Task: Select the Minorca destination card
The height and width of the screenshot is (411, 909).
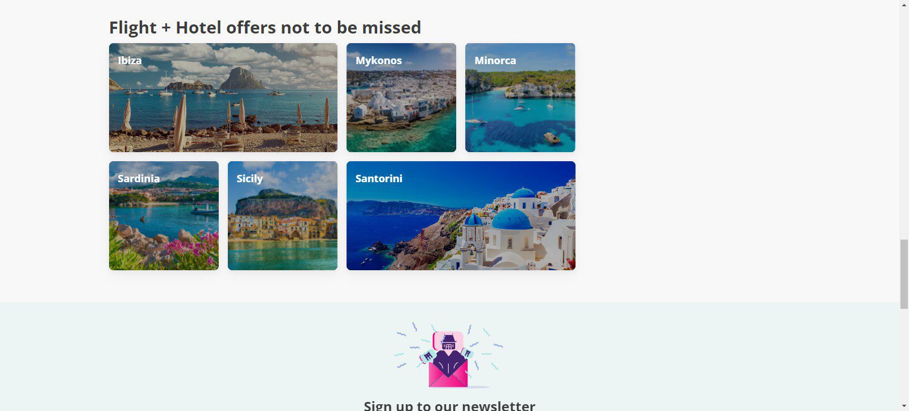Action: point(520,98)
